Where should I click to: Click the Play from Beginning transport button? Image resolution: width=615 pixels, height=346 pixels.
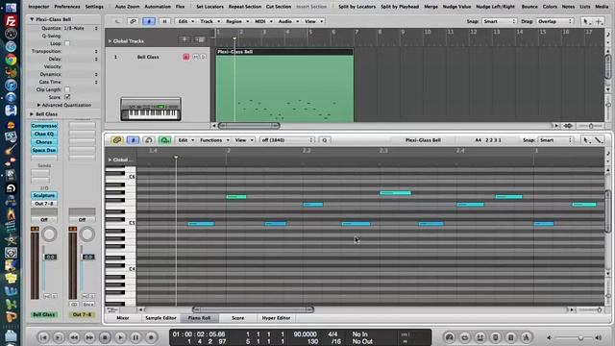pyautogui.click(x=59, y=337)
